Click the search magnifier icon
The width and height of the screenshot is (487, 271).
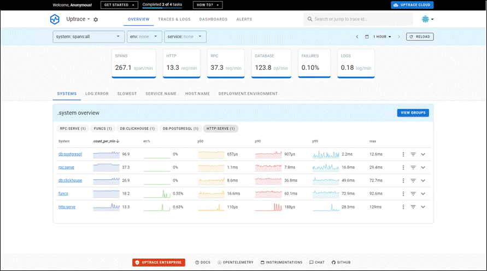pyautogui.click(x=310, y=19)
